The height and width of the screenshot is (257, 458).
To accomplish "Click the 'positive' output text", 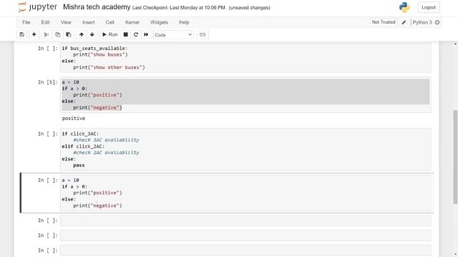I will pos(74,118).
